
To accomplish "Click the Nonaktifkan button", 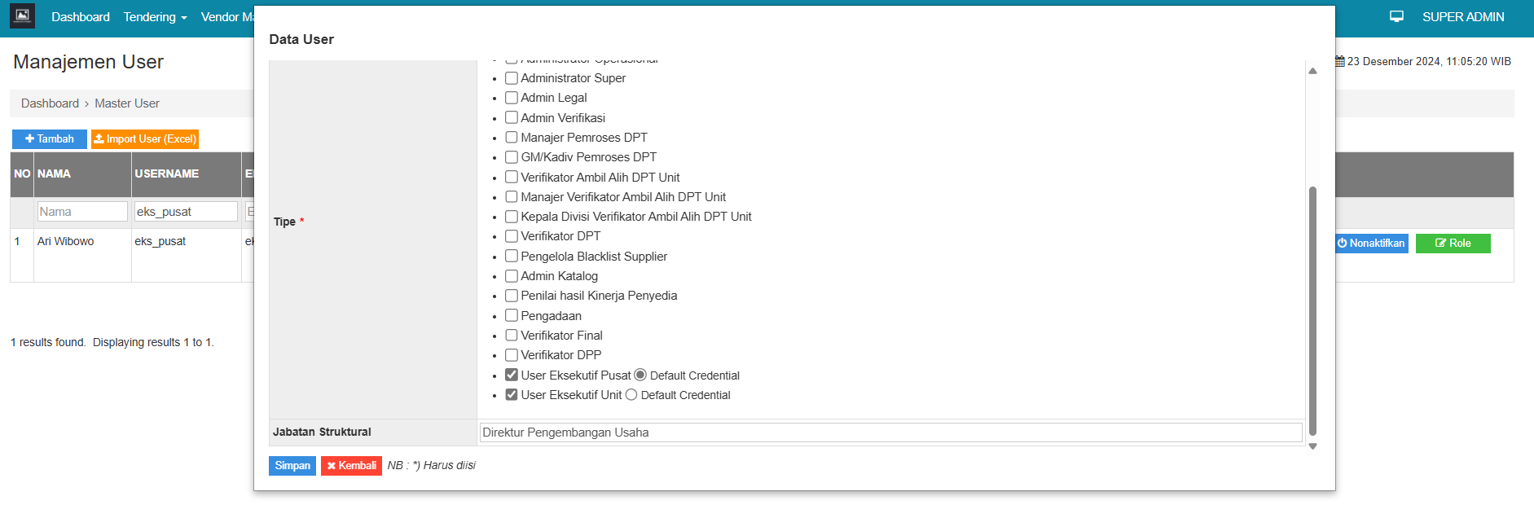I will (x=1372, y=244).
